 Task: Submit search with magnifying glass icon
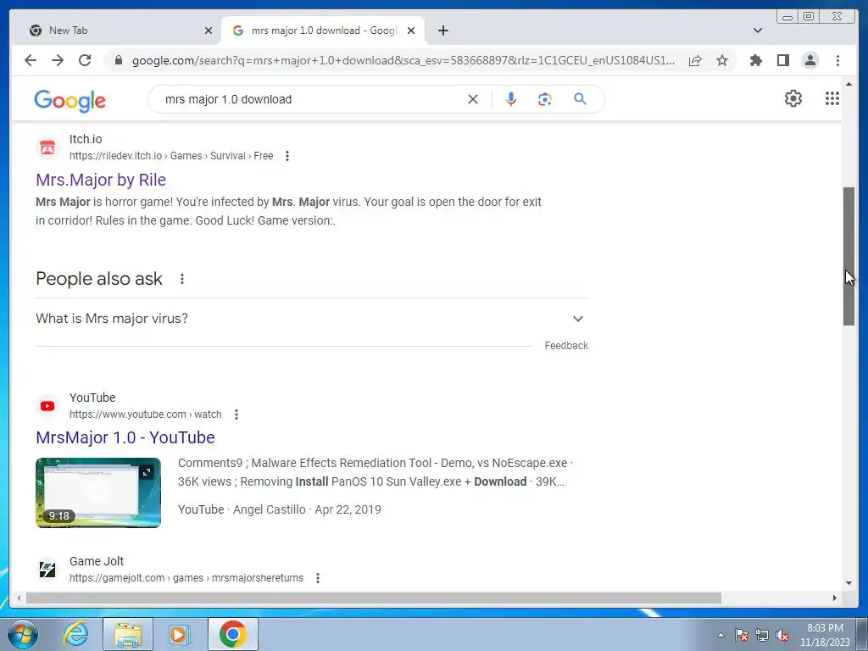(x=580, y=99)
